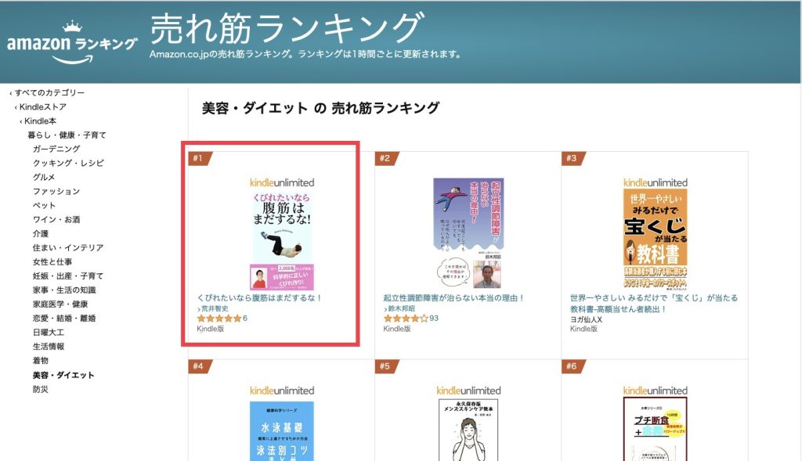Open author link 荒井智史

pos(213,308)
